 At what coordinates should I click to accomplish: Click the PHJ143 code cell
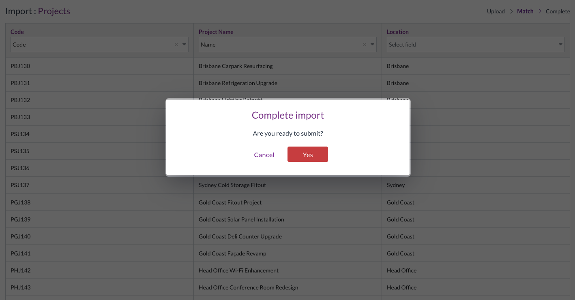point(21,287)
